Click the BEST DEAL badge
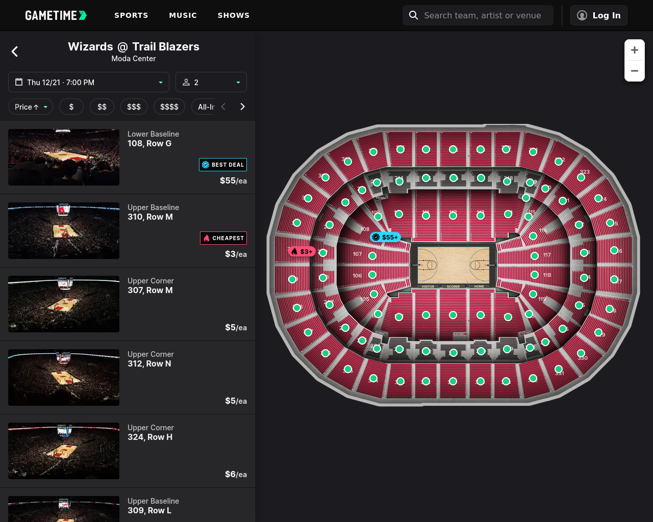This screenshot has width=653, height=522. (223, 165)
